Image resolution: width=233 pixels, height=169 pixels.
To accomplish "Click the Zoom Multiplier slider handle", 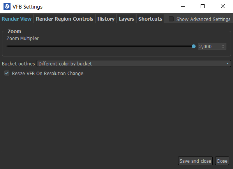I will (194, 46).
